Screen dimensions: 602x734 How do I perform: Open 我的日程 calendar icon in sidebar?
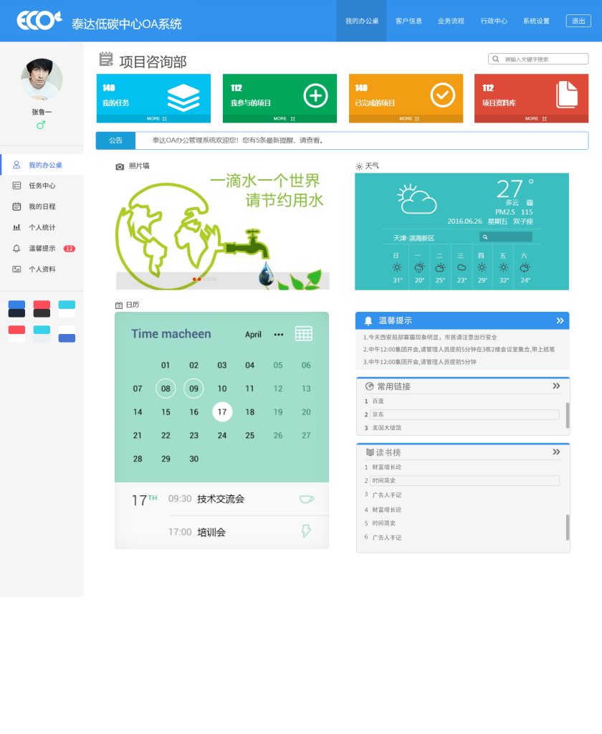[16, 206]
